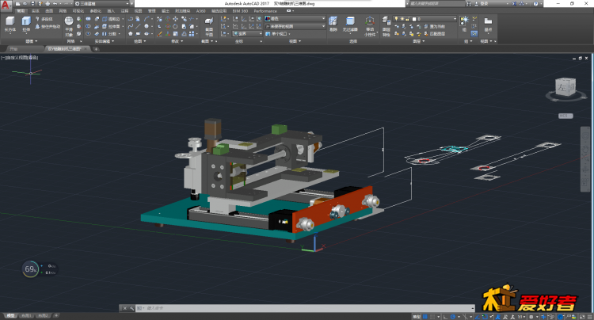Click the Separate (分割) solid tool

click(109, 34)
